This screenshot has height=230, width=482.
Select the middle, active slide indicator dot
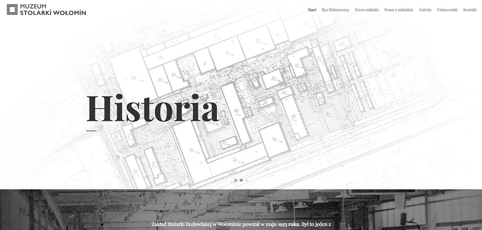[241, 180]
